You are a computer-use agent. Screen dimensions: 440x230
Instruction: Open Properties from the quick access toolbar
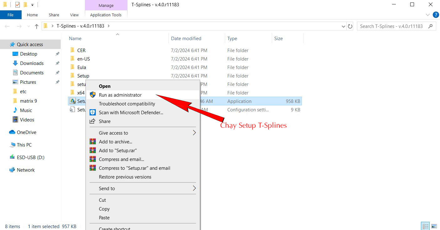[x=18, y=5]
